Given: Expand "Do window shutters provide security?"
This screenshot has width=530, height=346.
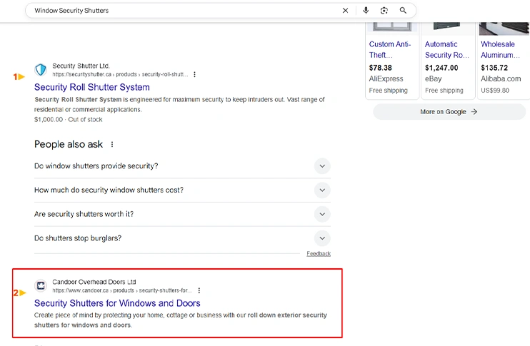Looking at the screenshot, I should point(322,166).
